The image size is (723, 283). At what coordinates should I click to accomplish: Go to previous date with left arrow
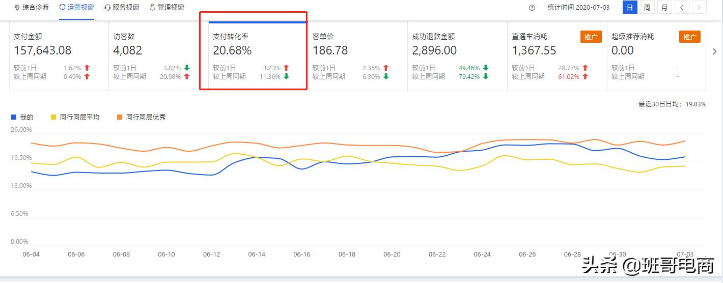[x=682, y=8]
